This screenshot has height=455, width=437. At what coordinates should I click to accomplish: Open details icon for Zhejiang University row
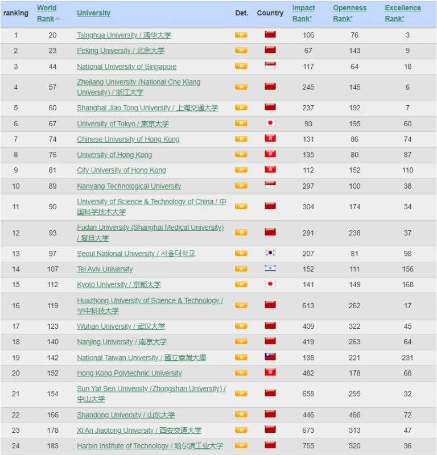(241, 87)
